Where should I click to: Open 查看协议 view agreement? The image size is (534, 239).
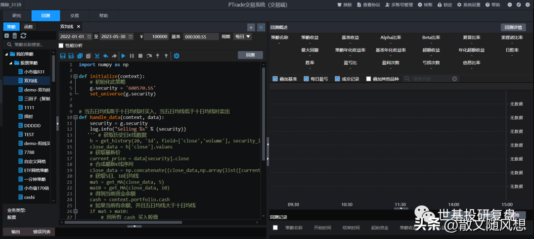(x=368, y=5)
